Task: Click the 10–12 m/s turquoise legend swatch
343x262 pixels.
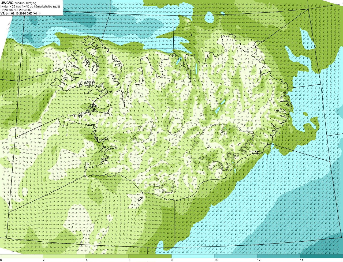Action: [236, 256]
